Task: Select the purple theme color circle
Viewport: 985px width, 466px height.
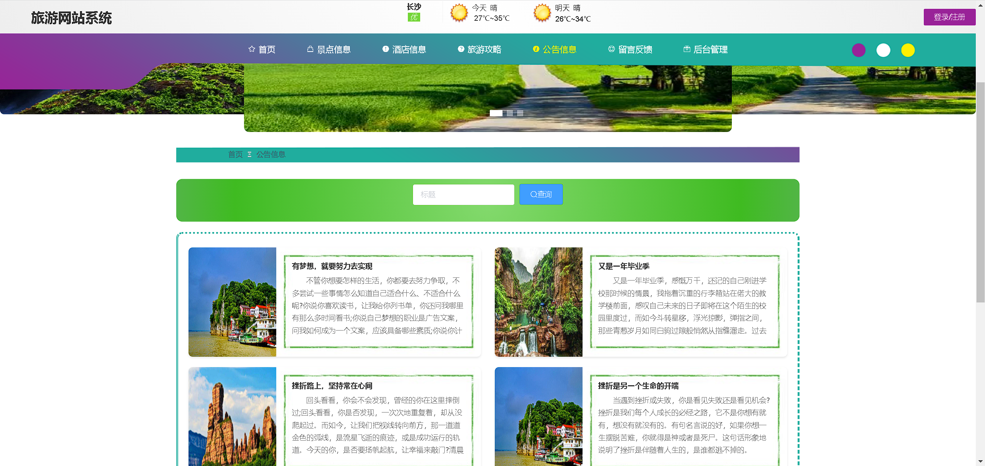Action: pyautogui.click(x=858, y=50)
